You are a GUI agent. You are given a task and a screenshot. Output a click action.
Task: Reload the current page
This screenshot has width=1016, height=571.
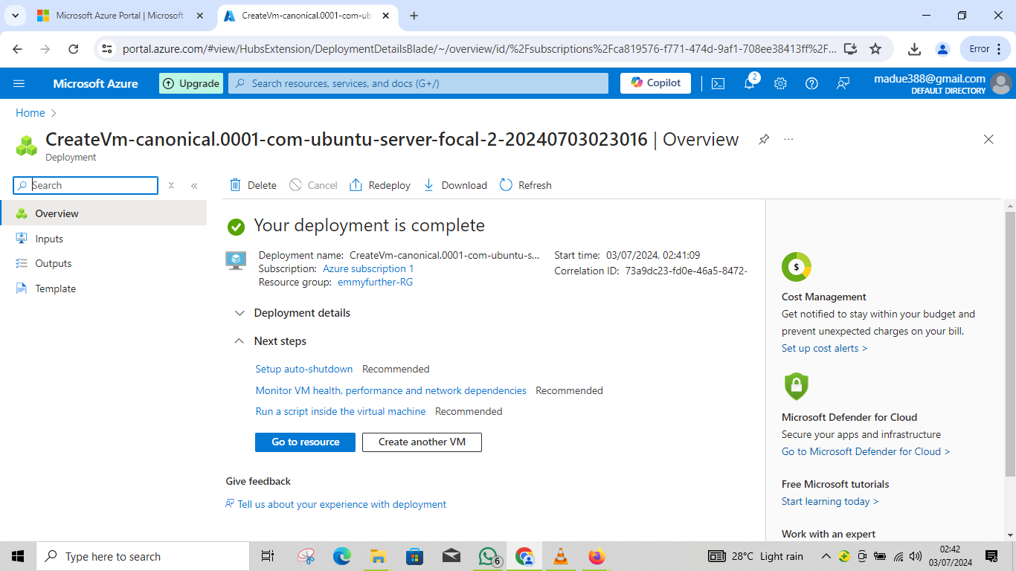tap(73, 49)
